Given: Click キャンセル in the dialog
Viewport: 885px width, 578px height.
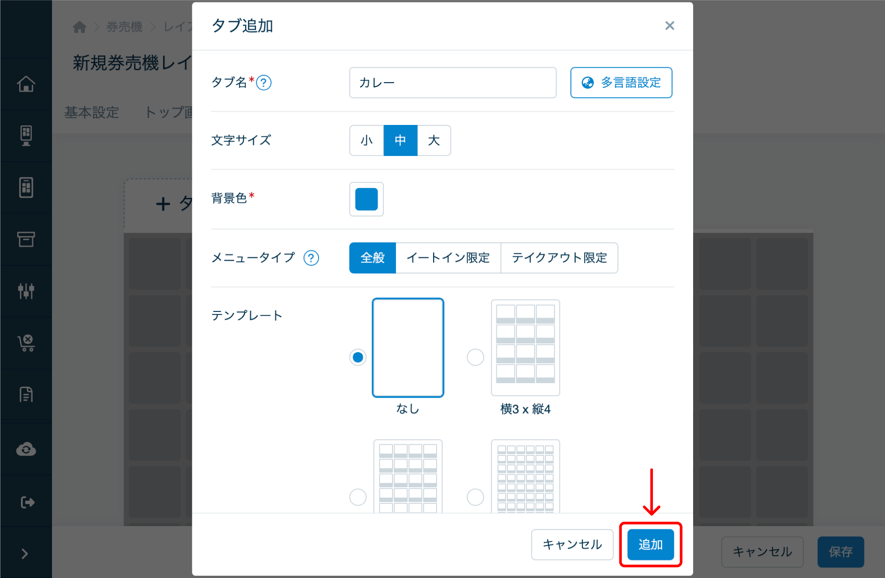Looking at the screenshot, I should [x=572, y=544].
